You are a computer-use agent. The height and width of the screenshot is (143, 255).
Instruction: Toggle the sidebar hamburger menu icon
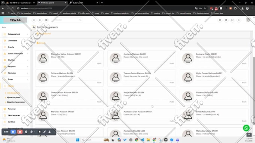(34, 20)
